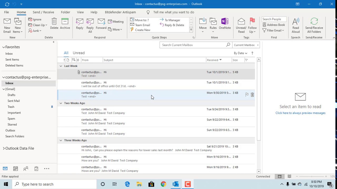Choose the Team Email quick step
Viewport: 337px width, 189px height.
(140, 25)
